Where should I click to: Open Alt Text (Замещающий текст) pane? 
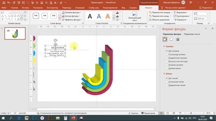tap(135, 16)
